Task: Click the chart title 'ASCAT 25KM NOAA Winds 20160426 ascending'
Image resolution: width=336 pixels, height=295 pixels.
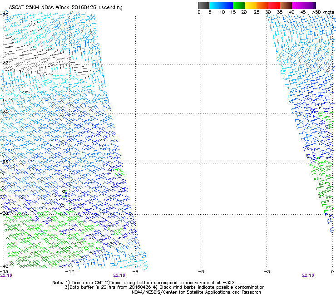Action: point(65,8)
